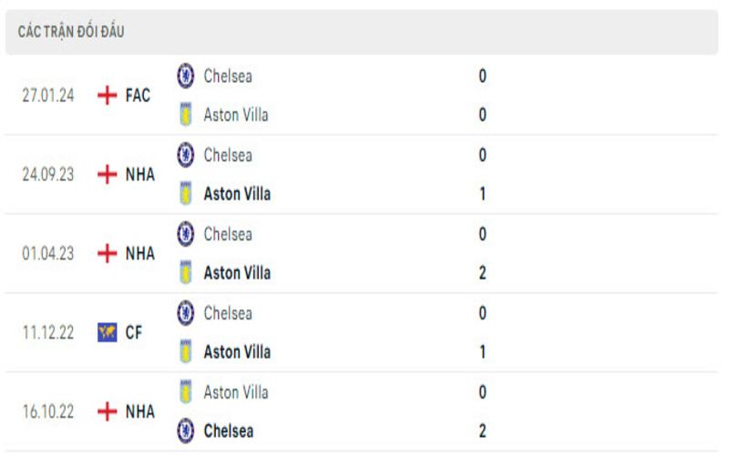Select NHA label in 24.09.23 row

click(140, 174)
